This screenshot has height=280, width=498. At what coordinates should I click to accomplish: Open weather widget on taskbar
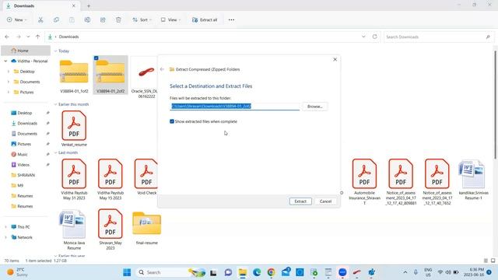pyautogui.click(x=18, y=272)
